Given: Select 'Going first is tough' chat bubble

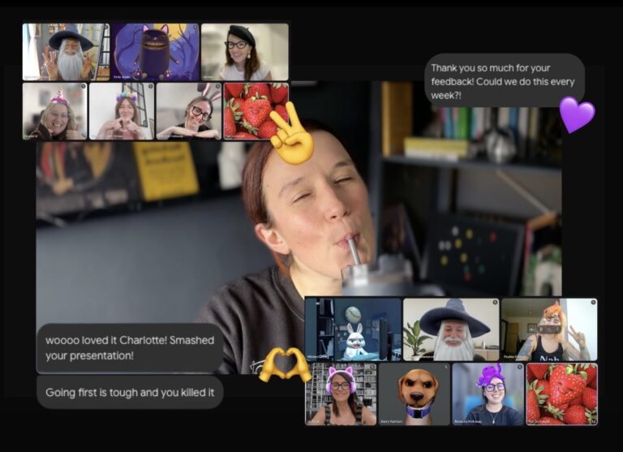Looking at the screenshot, I should pyautogui.click(x=130, y=393).
